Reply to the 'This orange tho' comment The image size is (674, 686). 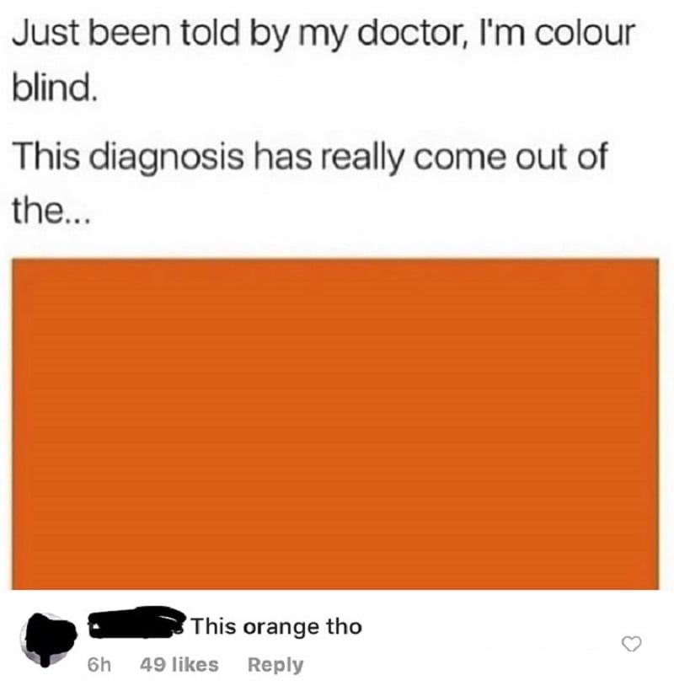[275, 665]
